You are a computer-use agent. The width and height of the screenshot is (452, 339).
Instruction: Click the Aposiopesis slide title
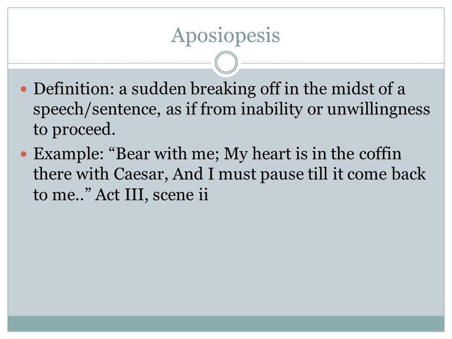tap(226, 36)
